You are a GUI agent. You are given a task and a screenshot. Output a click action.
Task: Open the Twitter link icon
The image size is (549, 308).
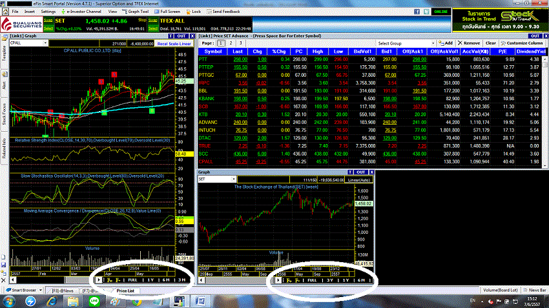coord(426,12)
